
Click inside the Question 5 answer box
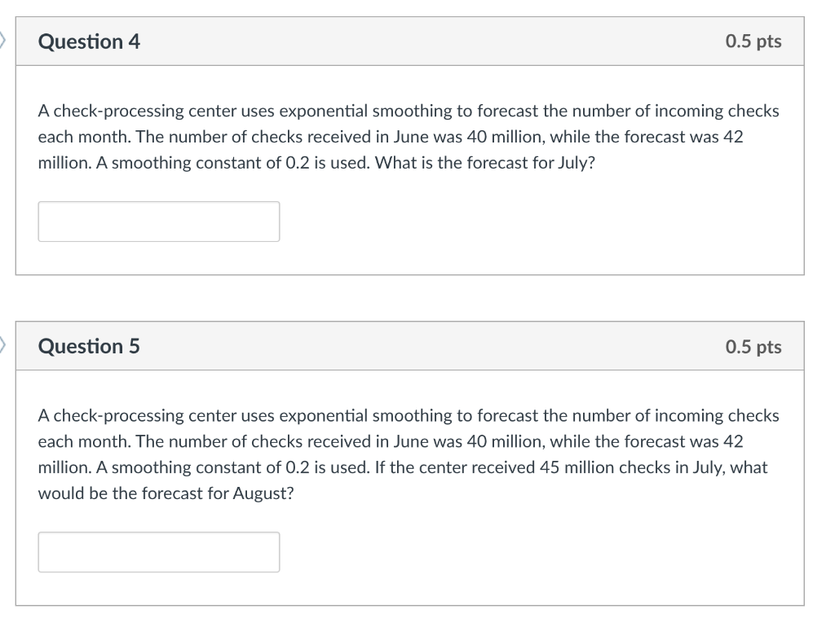[158, 551]
